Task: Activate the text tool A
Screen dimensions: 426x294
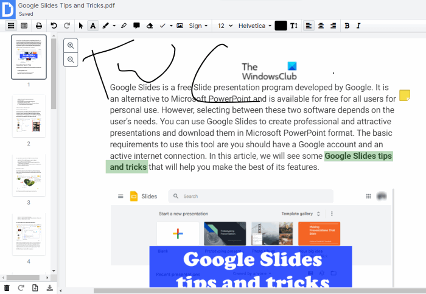Action: (x=93, y=26)
